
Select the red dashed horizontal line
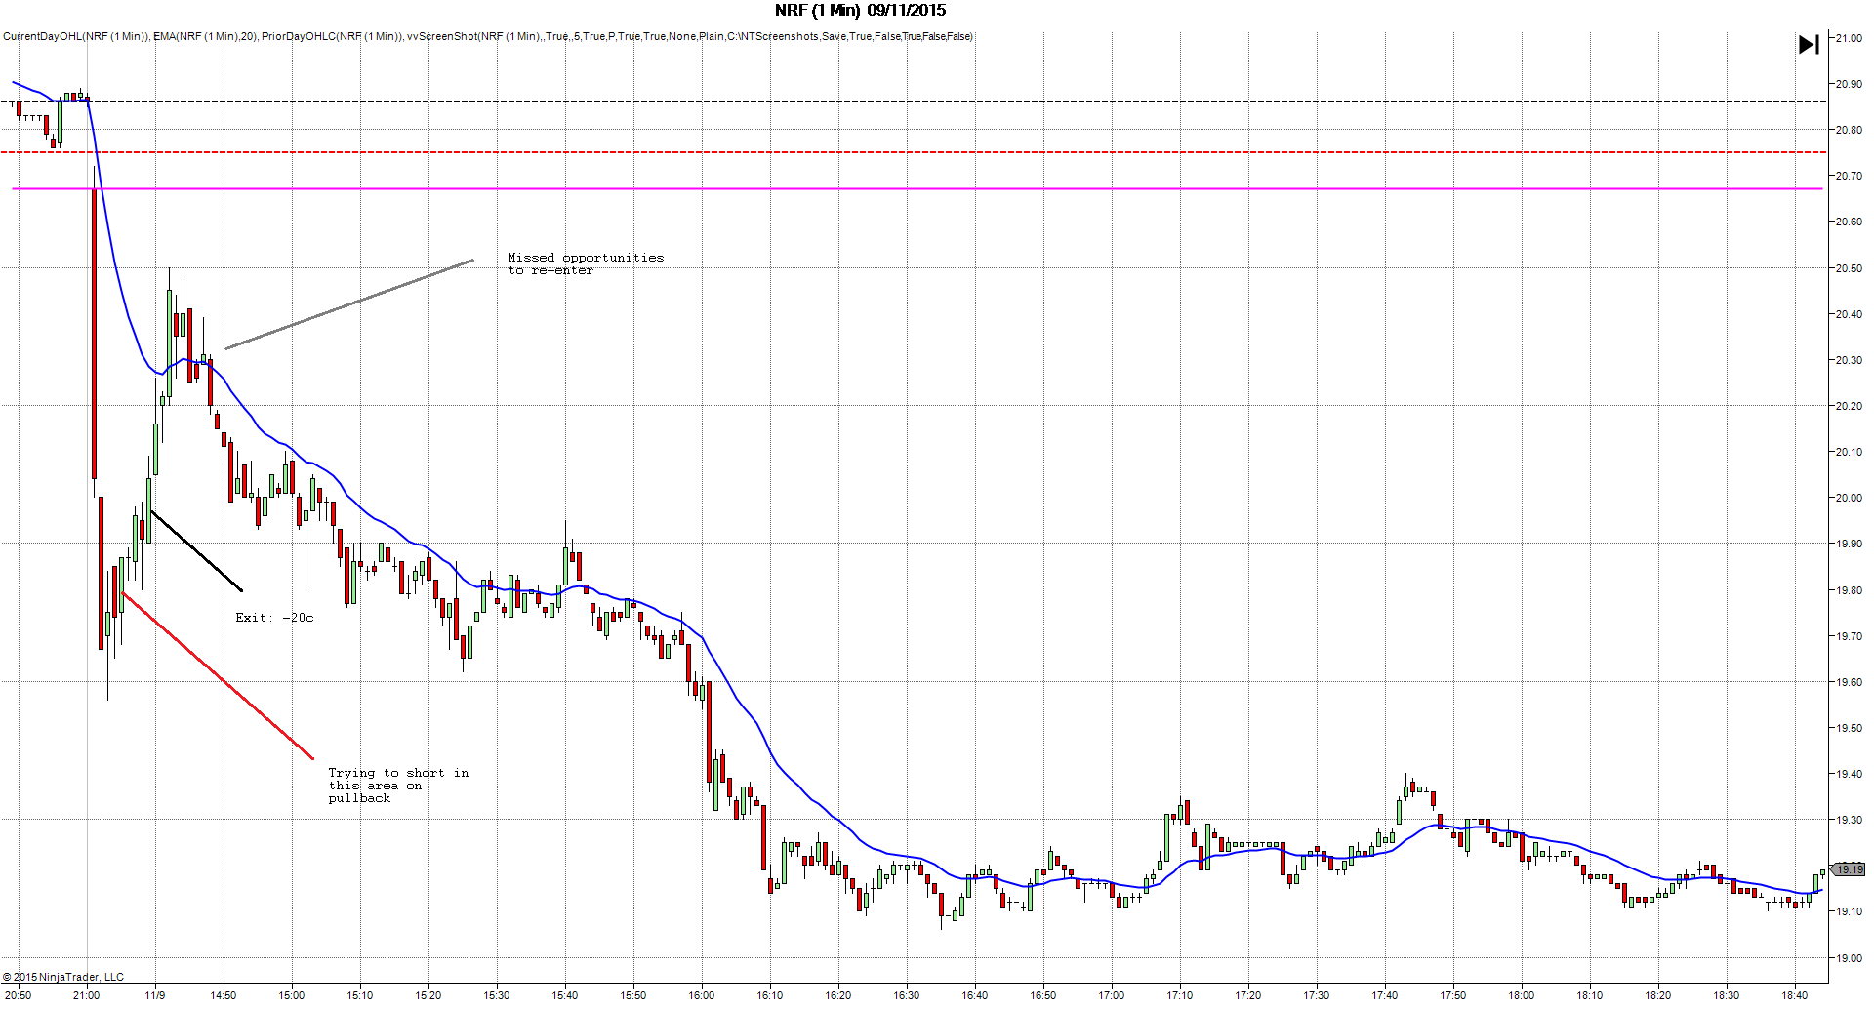pyautogui.click(x=914, y=152)
